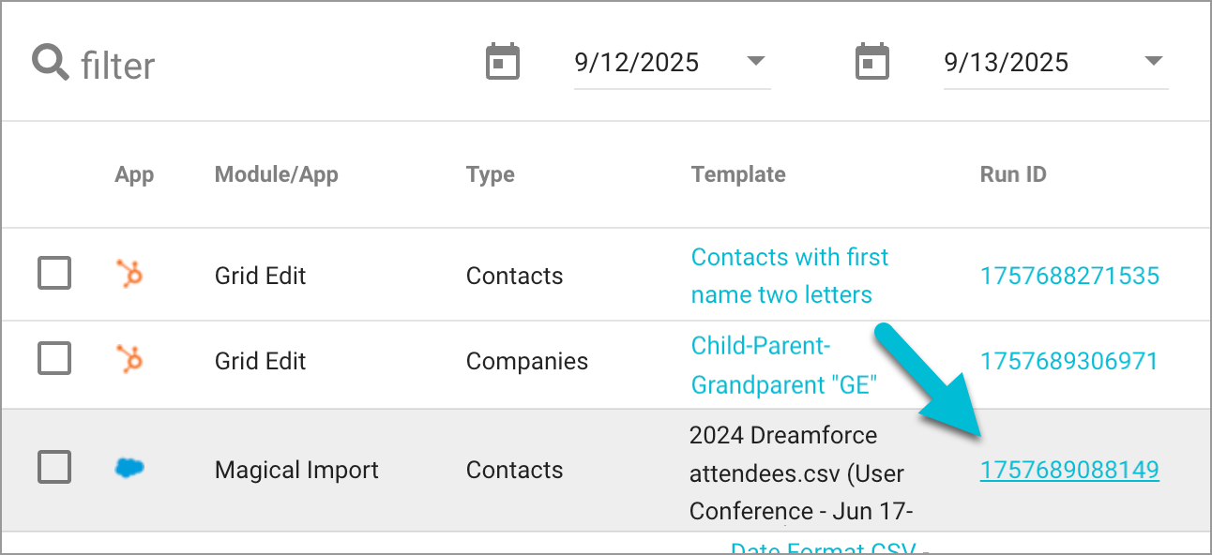
Task: Expand the 9/12/2025 date dropdown
Action: [x=756, y=62]
